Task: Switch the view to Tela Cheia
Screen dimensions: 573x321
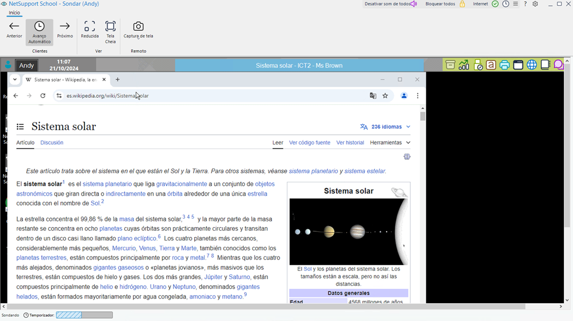Action: 110,32
